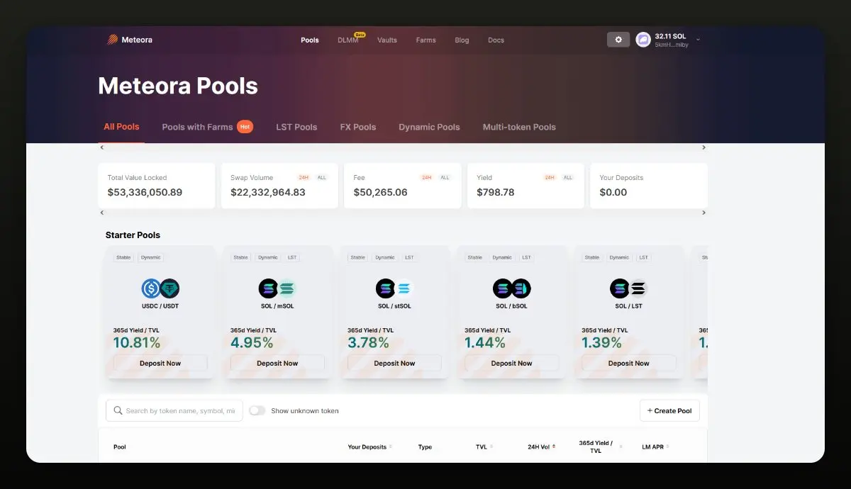This screenshot has width=851, height=489.
Task: Click Deposit Now on USDC / USDT card
Action: click(160, 363)
